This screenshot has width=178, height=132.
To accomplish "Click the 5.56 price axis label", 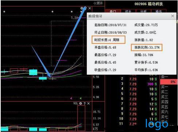I will [x=96, y=77].
